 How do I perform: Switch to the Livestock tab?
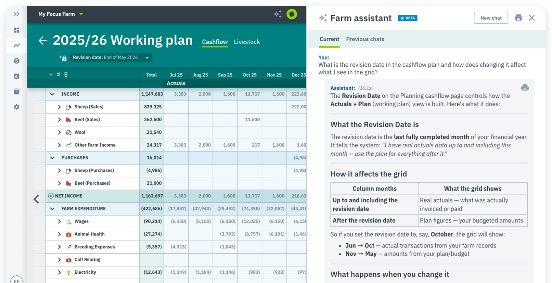[x=247, y=42]
